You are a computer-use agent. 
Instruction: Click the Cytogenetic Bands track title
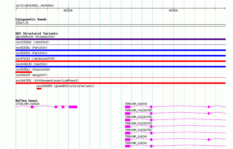(31, 19)
